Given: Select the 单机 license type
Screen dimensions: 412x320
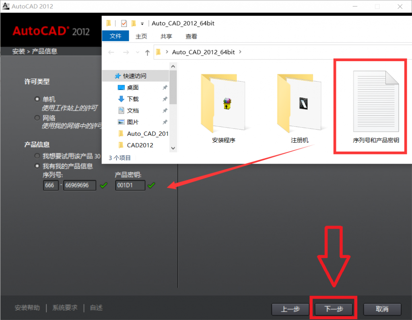Looking at the screenshot, I should pos(37,99).
